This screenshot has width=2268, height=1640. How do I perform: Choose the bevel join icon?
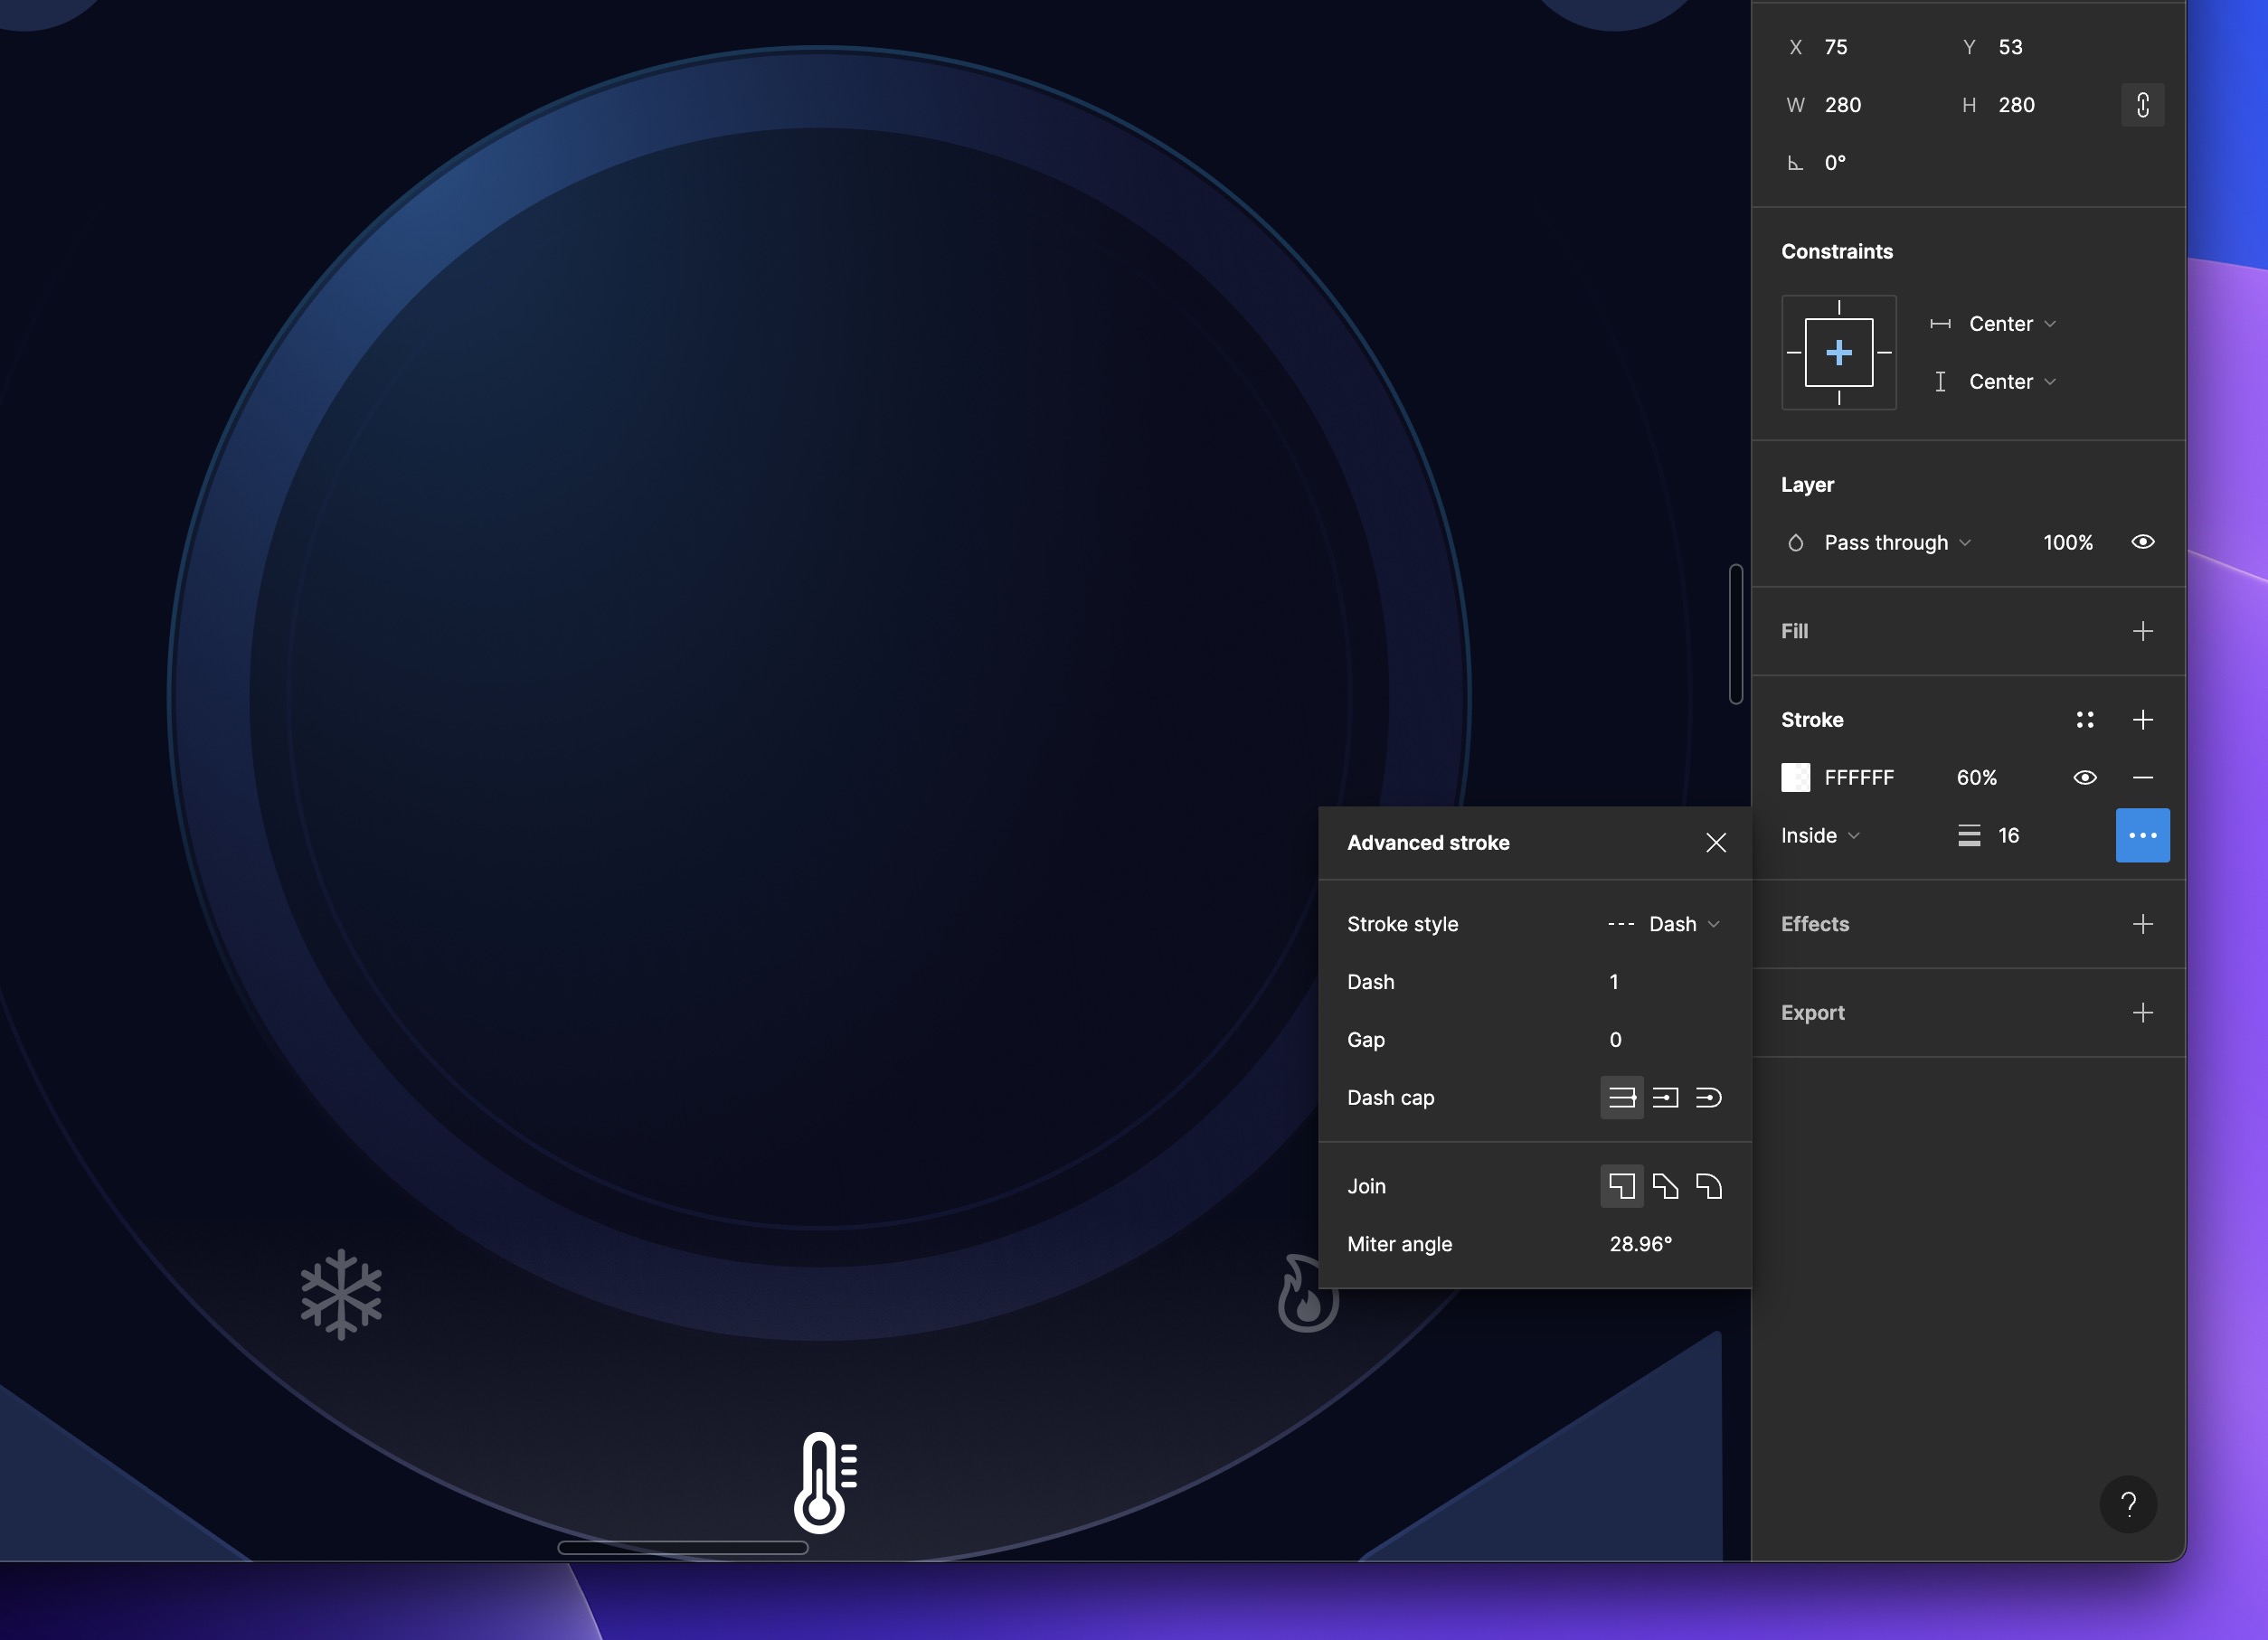tap(1666, 1186)
